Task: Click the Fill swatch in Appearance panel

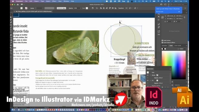Action: click(157, 80)
